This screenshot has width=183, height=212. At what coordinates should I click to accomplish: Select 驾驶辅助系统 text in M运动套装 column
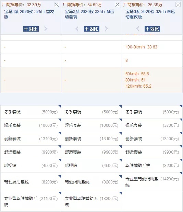pyautogui.click(x=77, y=182)
